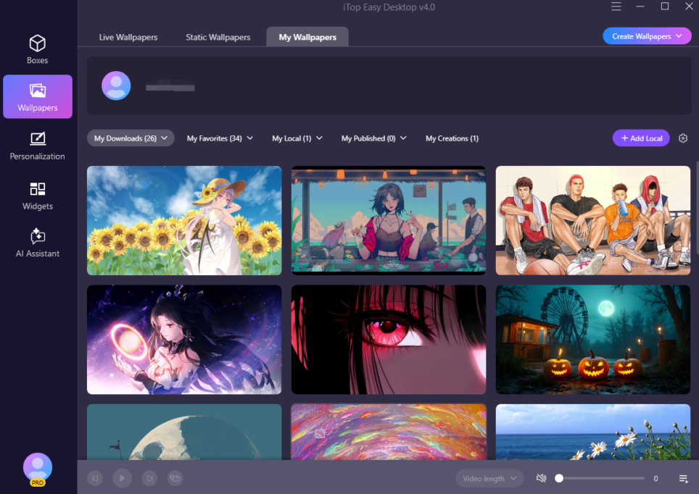The height and width of the screenshot is (494, 699).
Task: Play the current wallpaper playlist
Action: coord(122,478)
